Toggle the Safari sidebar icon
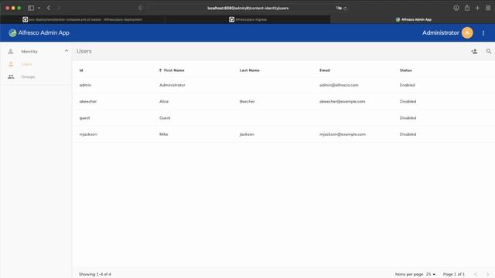Screen dimensions: 495x278 tap(31, 8)
